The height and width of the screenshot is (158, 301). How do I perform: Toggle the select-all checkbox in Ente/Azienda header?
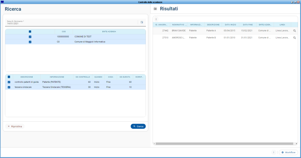(30, 32)
